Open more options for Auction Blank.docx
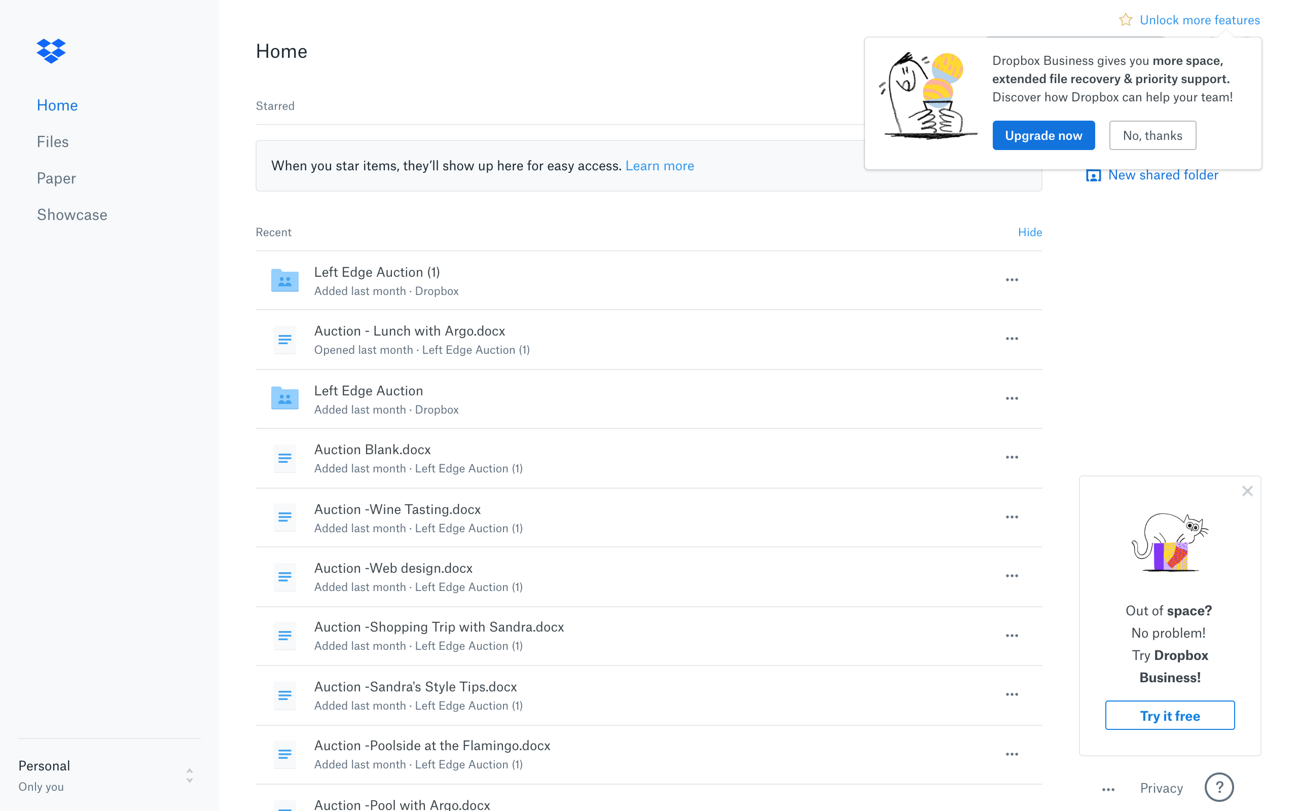Screen dimensions: 1298x811 pos(1012,458)
